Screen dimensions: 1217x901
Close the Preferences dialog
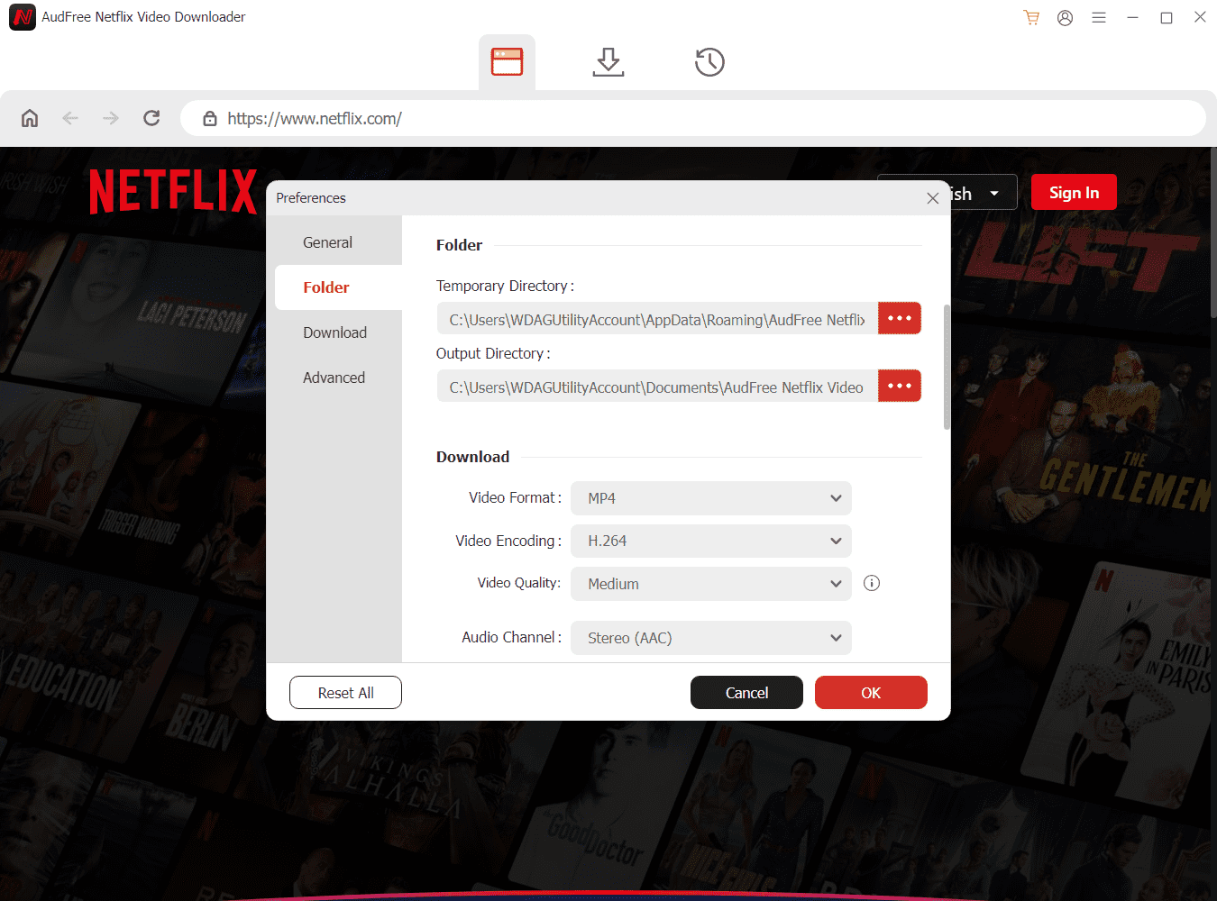click(933, 198)
